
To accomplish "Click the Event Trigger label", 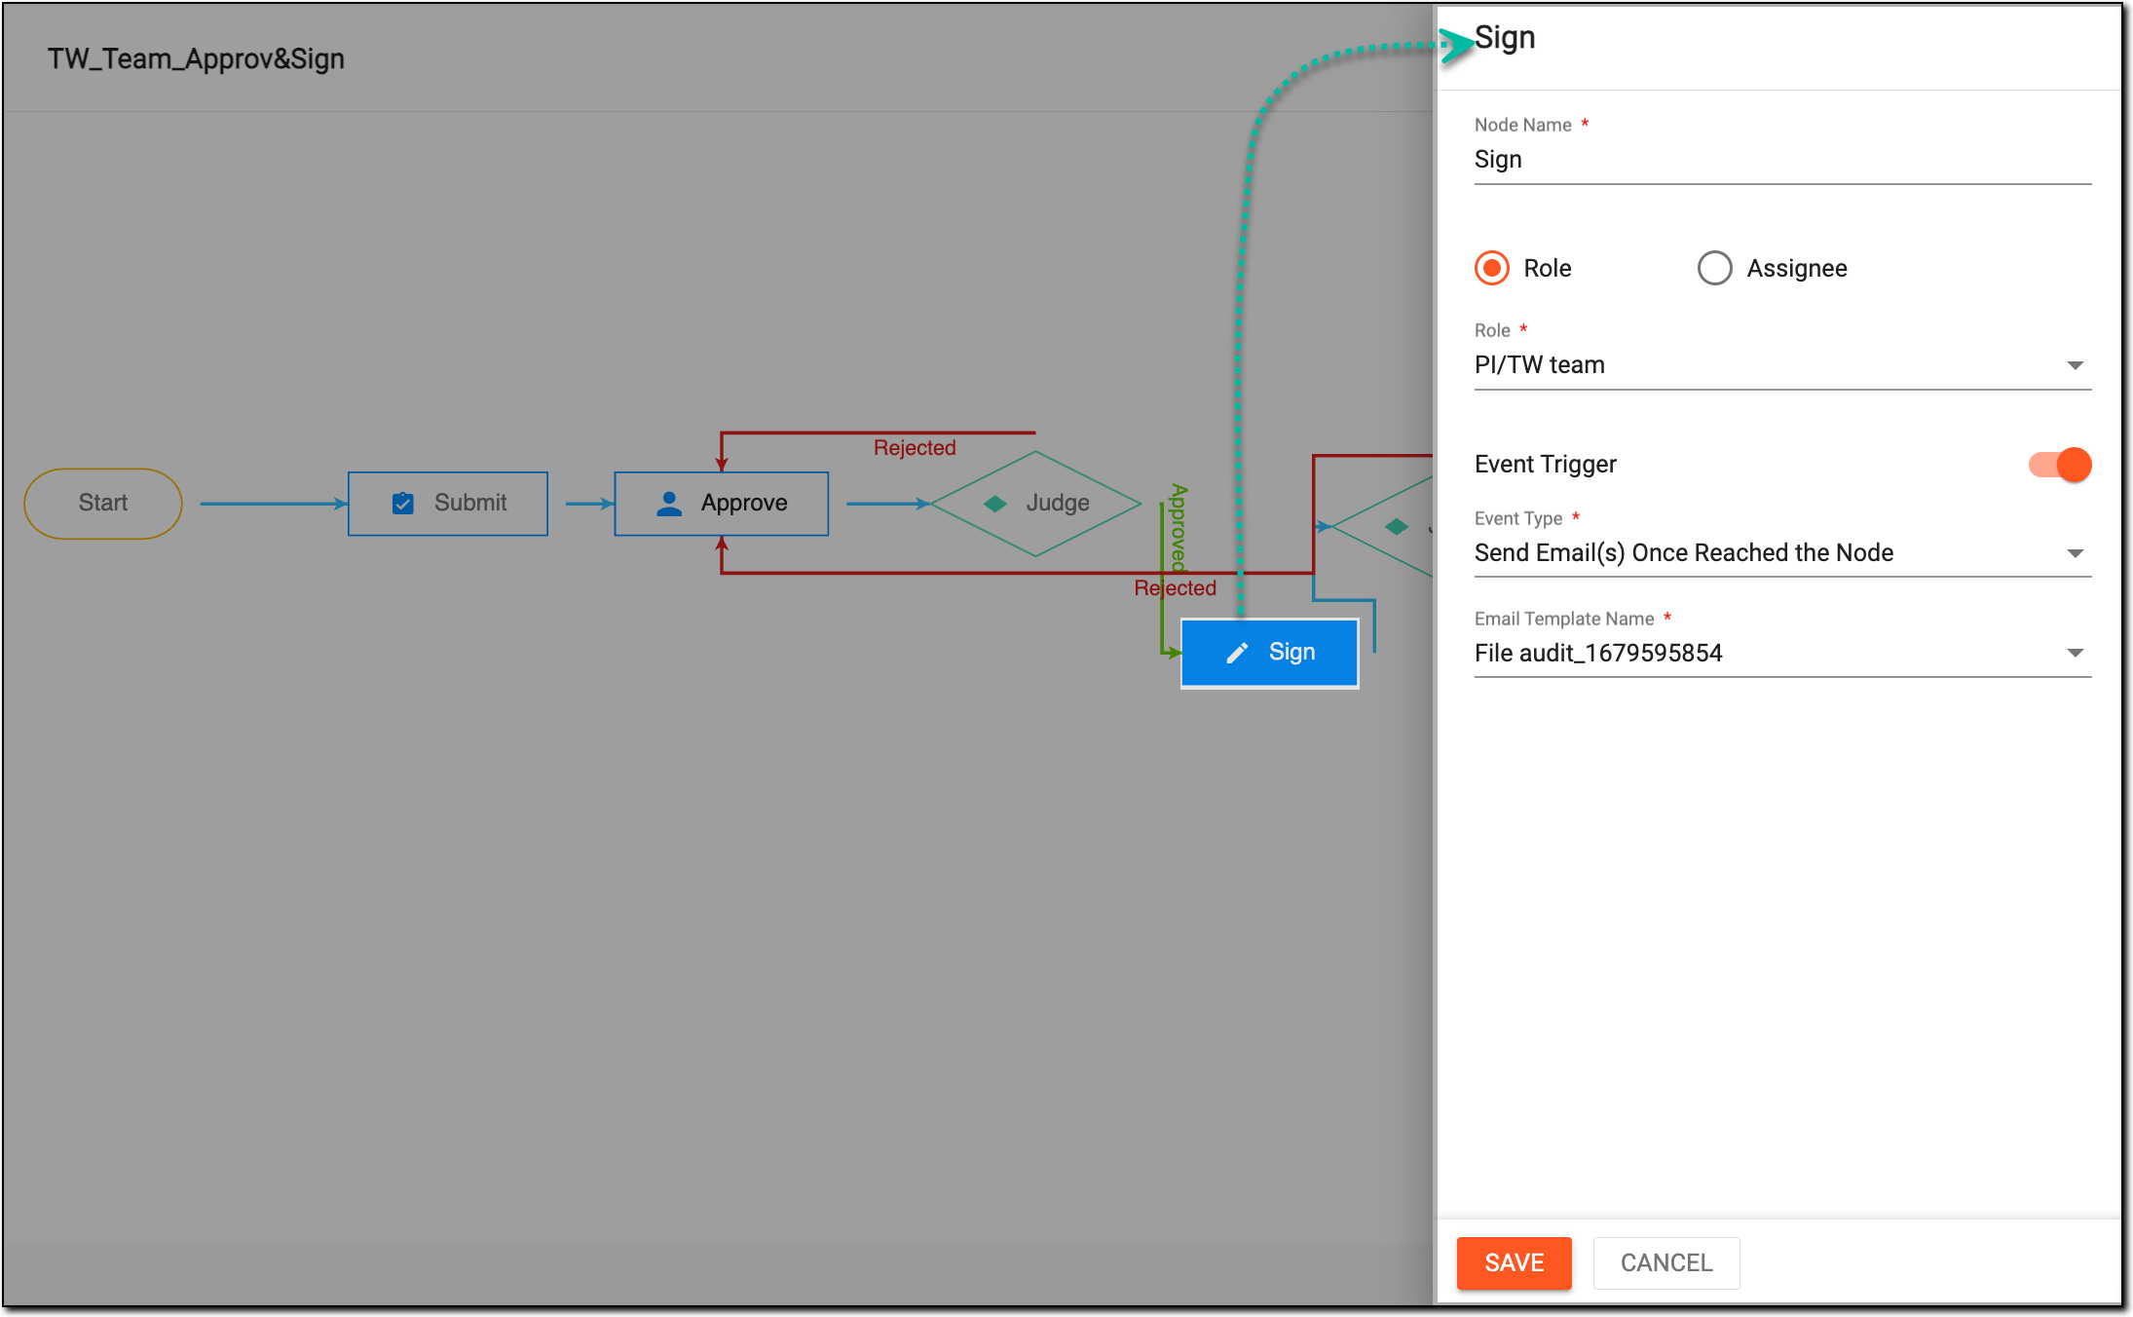I will (x=1545, y=464).
